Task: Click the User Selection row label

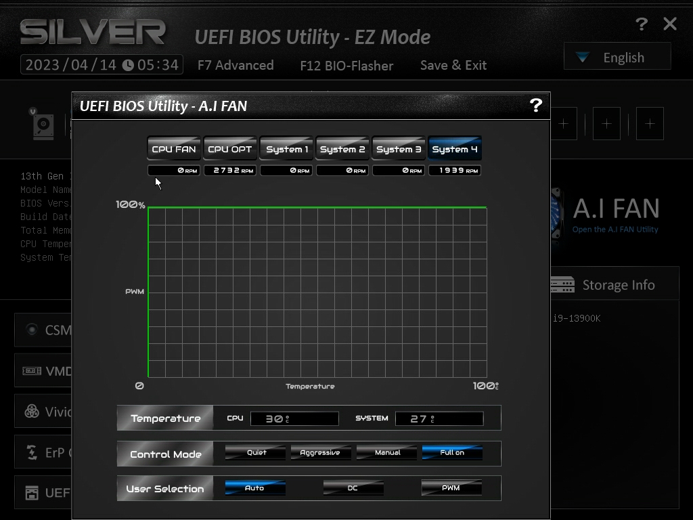Action: pyautogui.click(x=165, y=489)
